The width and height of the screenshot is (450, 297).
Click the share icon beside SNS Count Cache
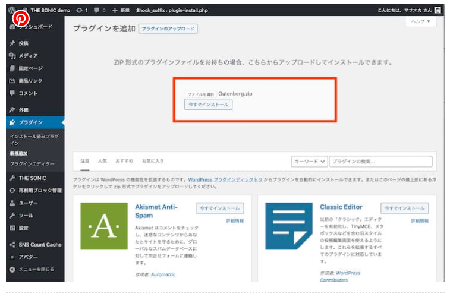tap(12, 245)
